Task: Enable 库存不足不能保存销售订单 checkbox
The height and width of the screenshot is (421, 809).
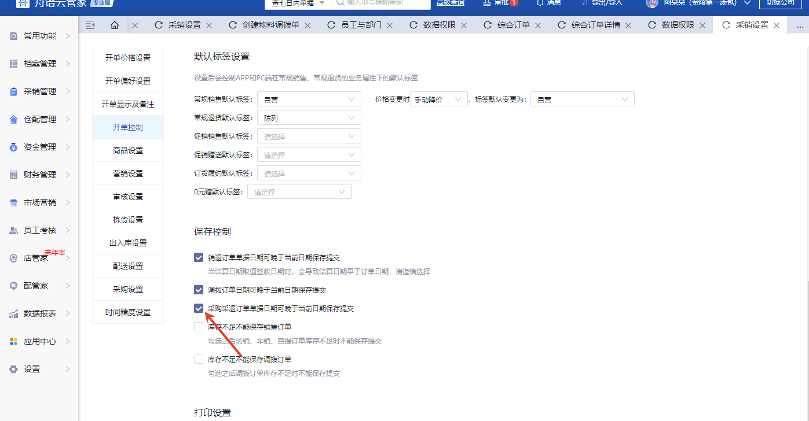Action: [x=199, y=327]
